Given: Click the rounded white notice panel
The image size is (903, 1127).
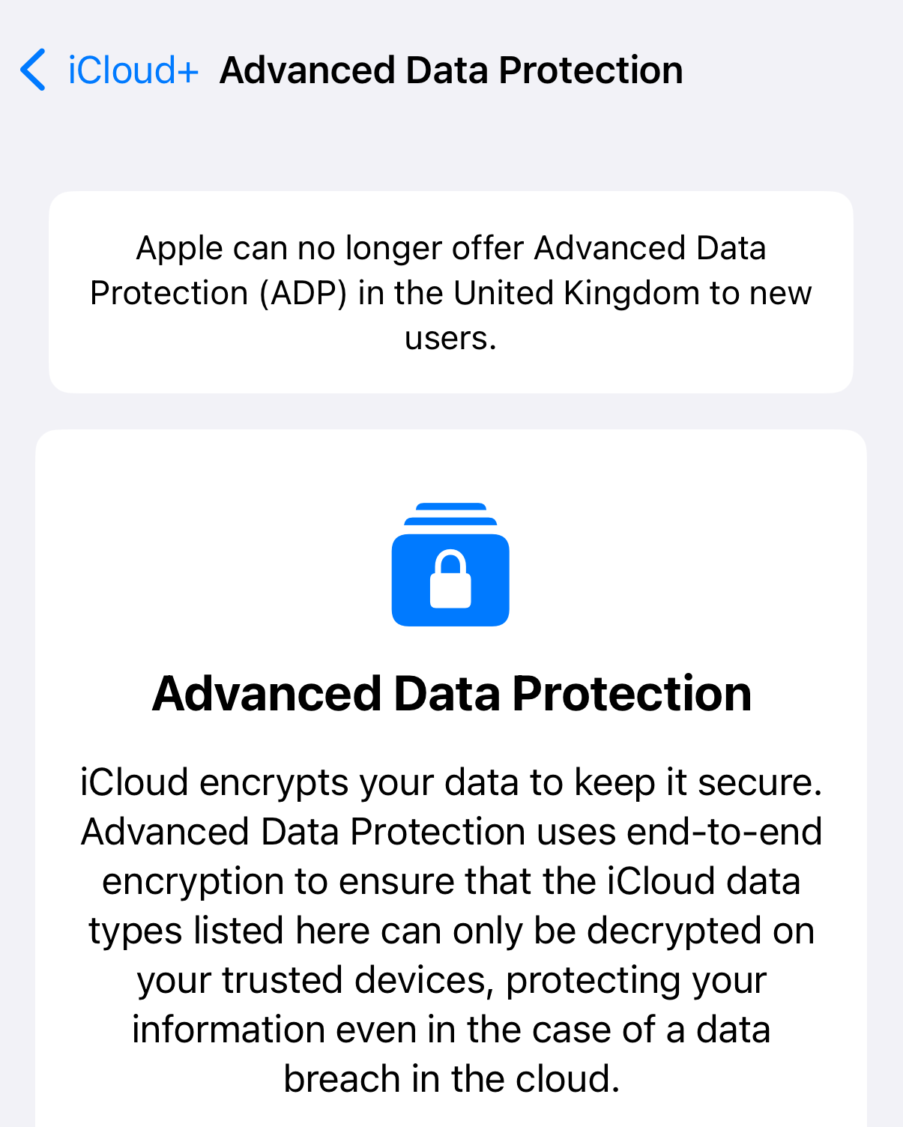Looking at the screenshot, I should point(450,291).
